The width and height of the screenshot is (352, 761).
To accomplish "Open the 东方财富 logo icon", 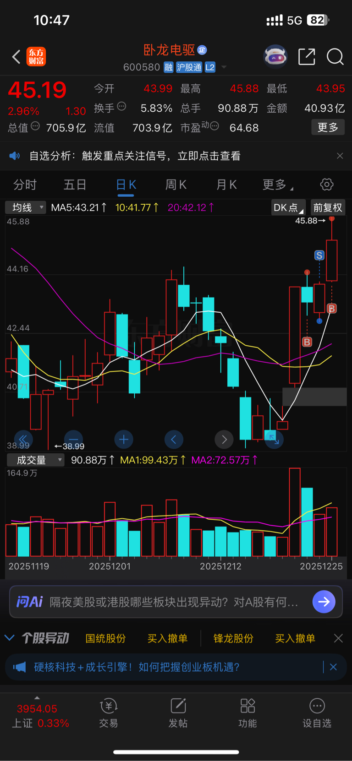I will [36, 57].
